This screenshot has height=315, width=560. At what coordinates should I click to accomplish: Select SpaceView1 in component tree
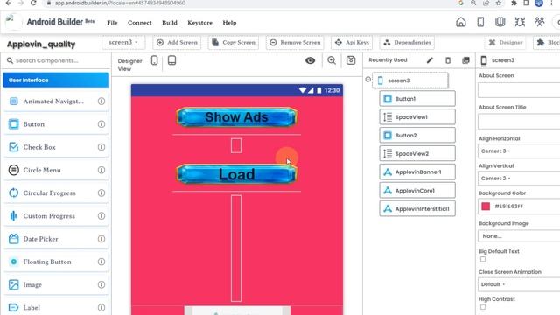[x=417, y=116]
